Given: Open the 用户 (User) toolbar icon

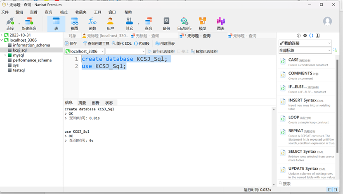Looking at the screenshot, I should 110,23.
